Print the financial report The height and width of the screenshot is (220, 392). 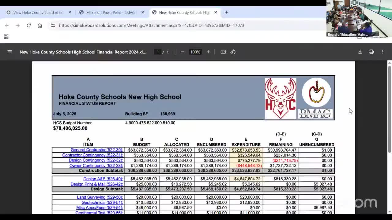371,52
